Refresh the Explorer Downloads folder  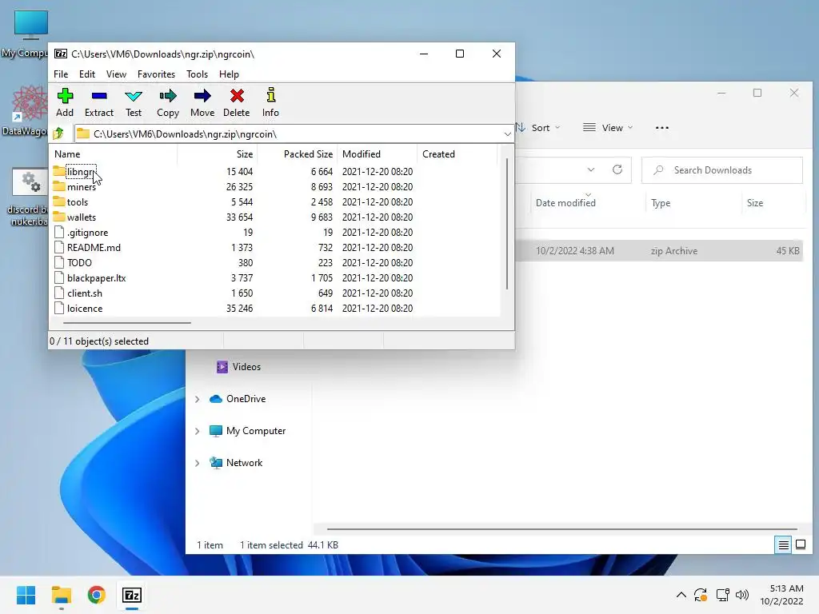pos(617,169)
